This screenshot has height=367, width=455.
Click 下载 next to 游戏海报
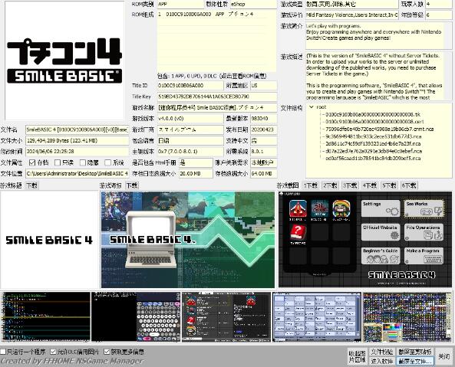[x=132, y=185]
